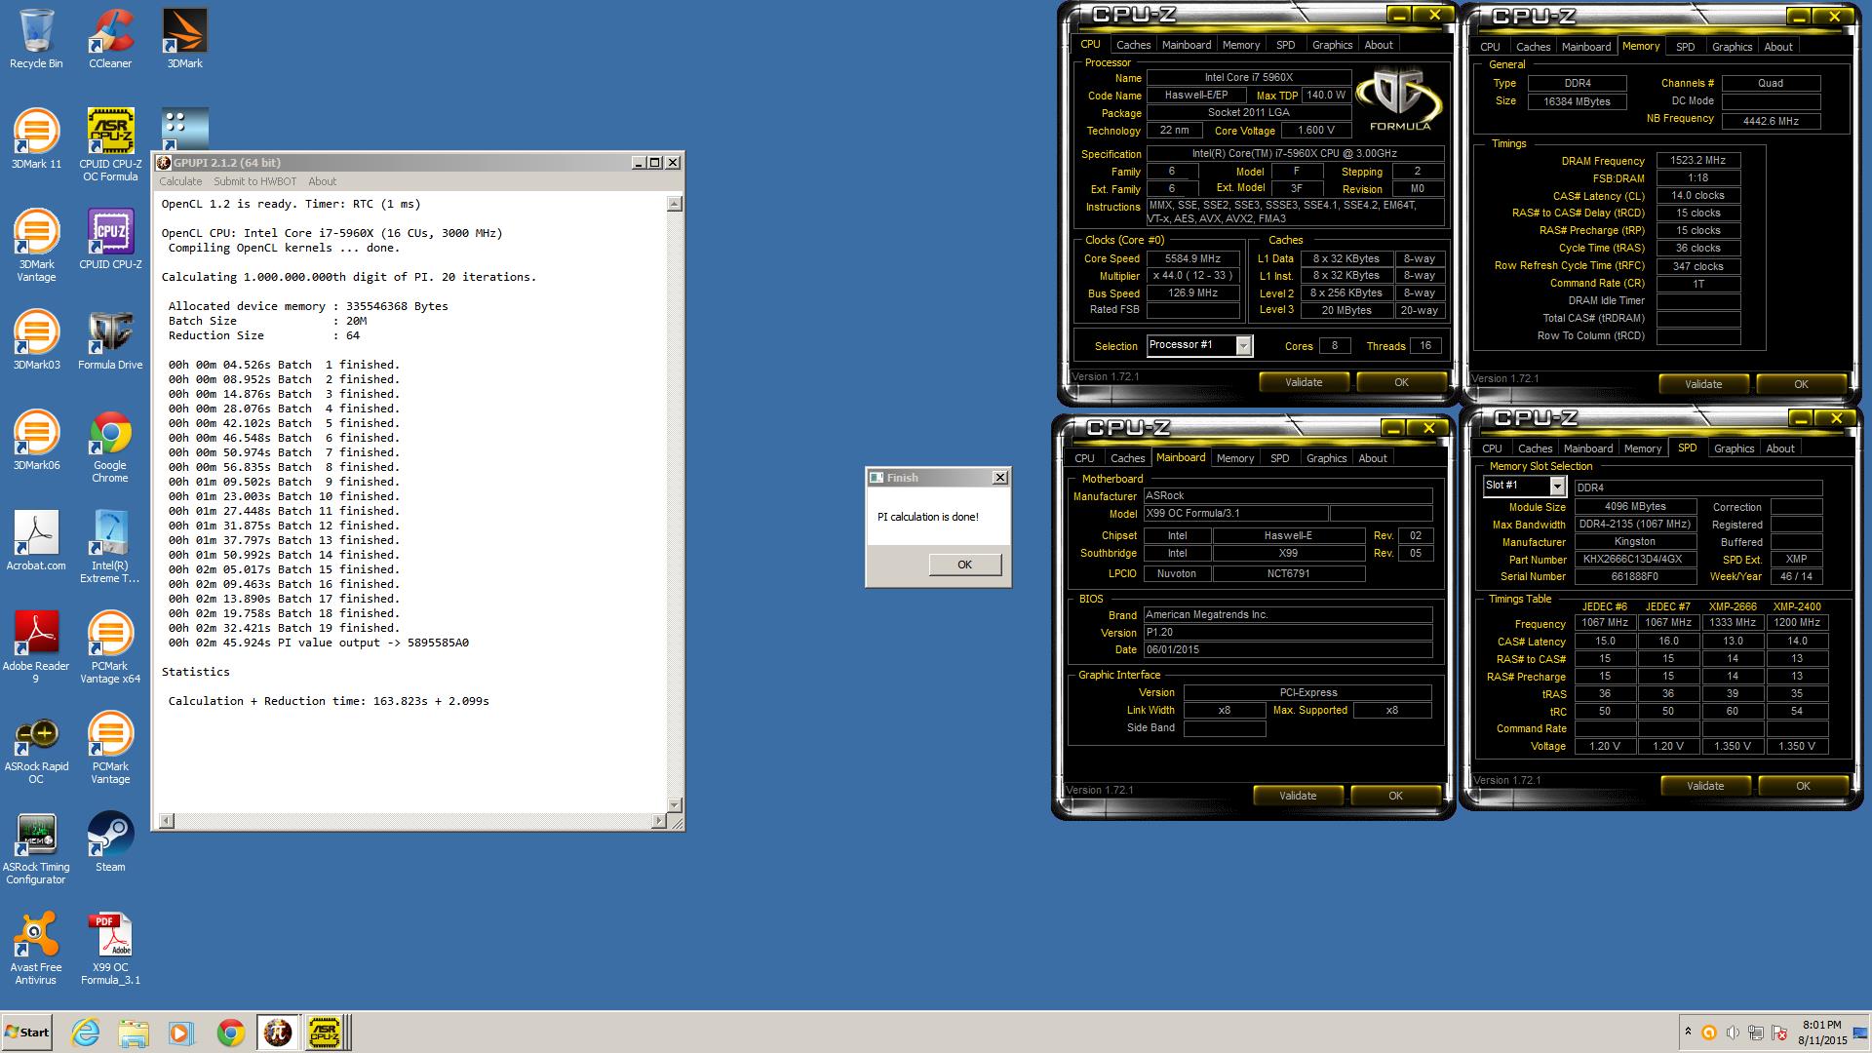Viewport: 1872px width, 1053px height.
Task: Close the Finish dialog with X
Action: [999, 478]
